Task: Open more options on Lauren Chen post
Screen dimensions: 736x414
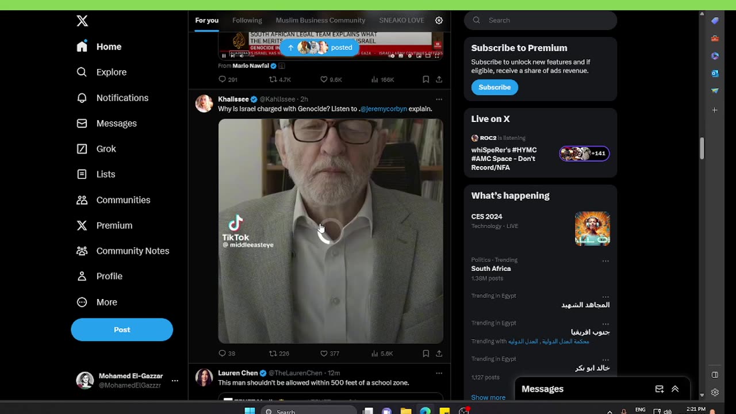Action: 439,373
